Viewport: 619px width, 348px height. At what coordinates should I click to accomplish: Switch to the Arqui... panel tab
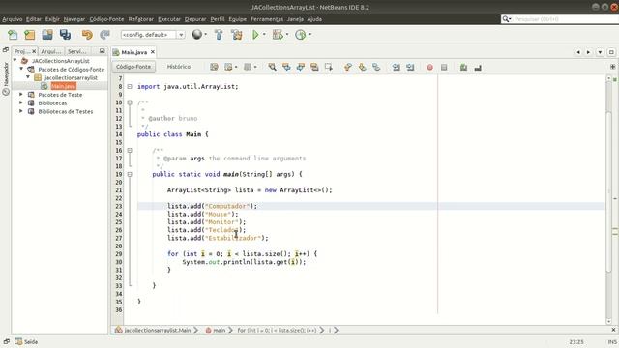coord(51,51)
